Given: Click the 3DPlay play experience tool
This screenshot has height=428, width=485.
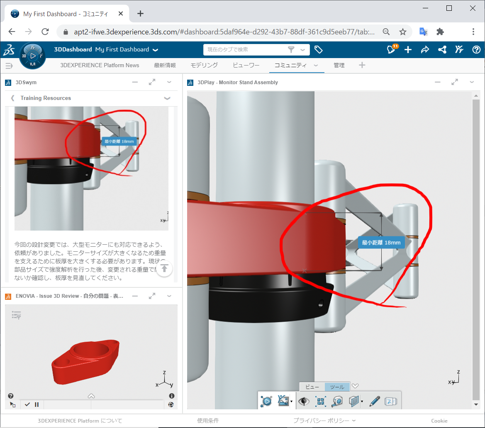Looking at the screenshot, I should pos(266,401).
